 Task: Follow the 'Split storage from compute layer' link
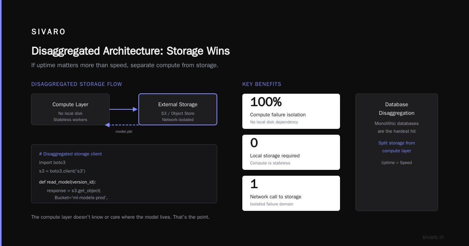coord(397,147)
